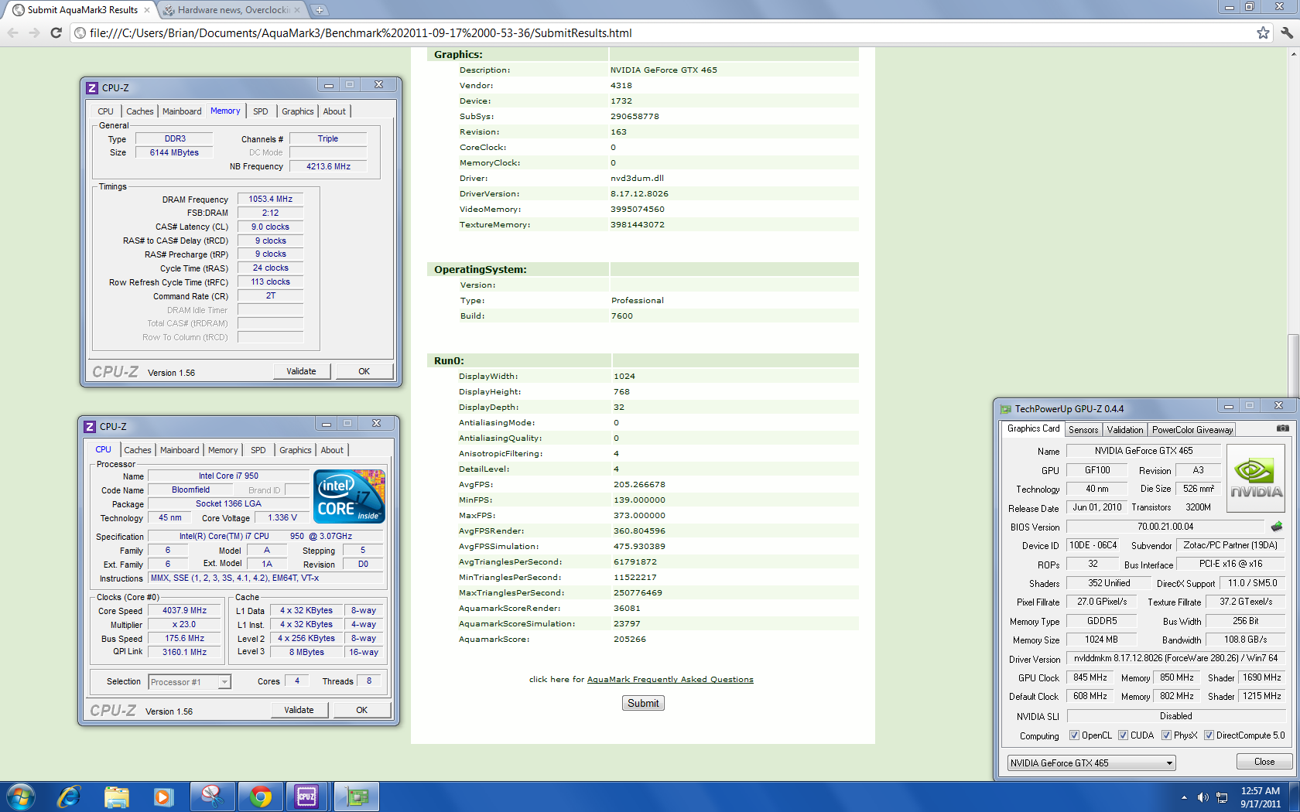Screen dimensions: 1300x812
Task: Open the Windows Start menu
Action: pos(21,797)
